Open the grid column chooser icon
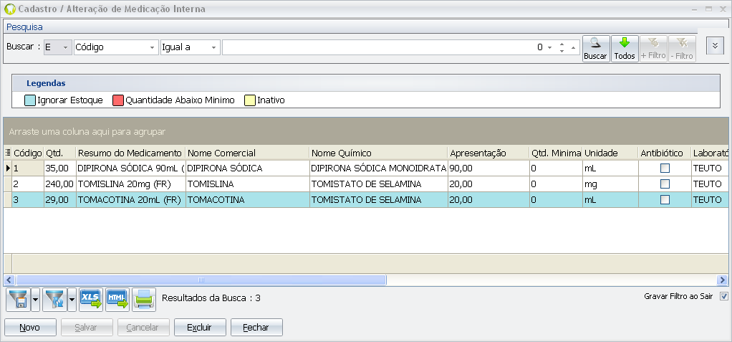 7,152
